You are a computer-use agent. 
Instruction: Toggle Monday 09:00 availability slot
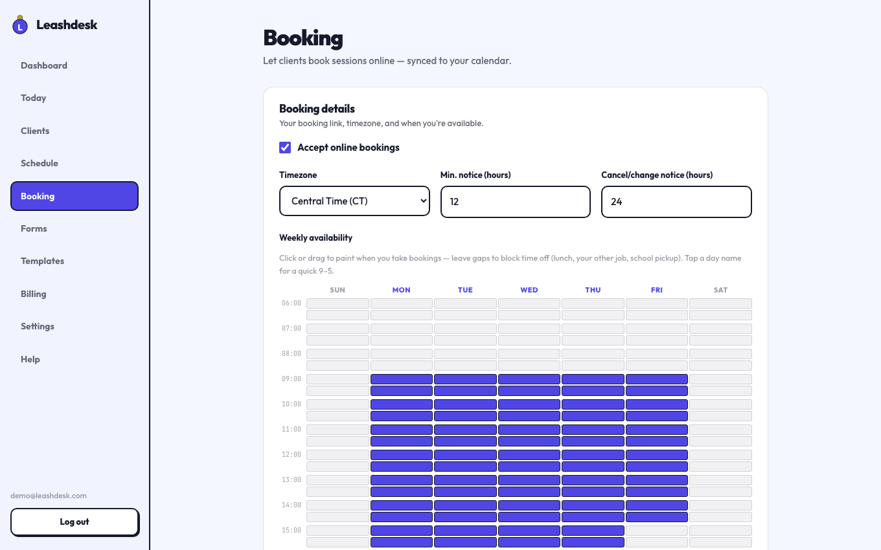tap(402, 379)
